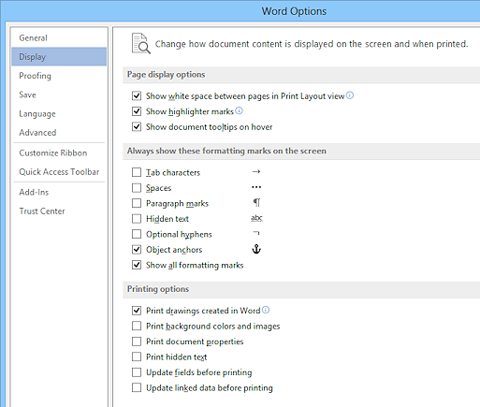Uncheck Object anchors checkbox
Viewport: 480px width, 407px height.
coord(137,250)
